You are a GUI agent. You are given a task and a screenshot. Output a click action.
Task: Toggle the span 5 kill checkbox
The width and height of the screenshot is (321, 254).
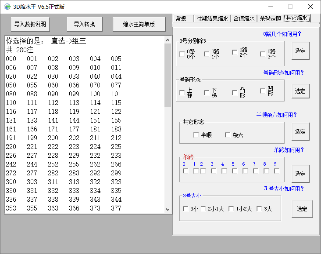(235, 171)
